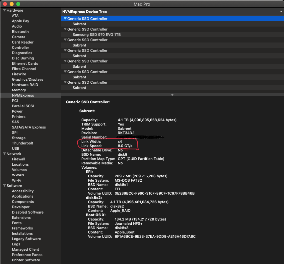Collapse the NVMExpress Device Tree header chevron
Viewport: 284px width, 264px height.
point(281,12)
